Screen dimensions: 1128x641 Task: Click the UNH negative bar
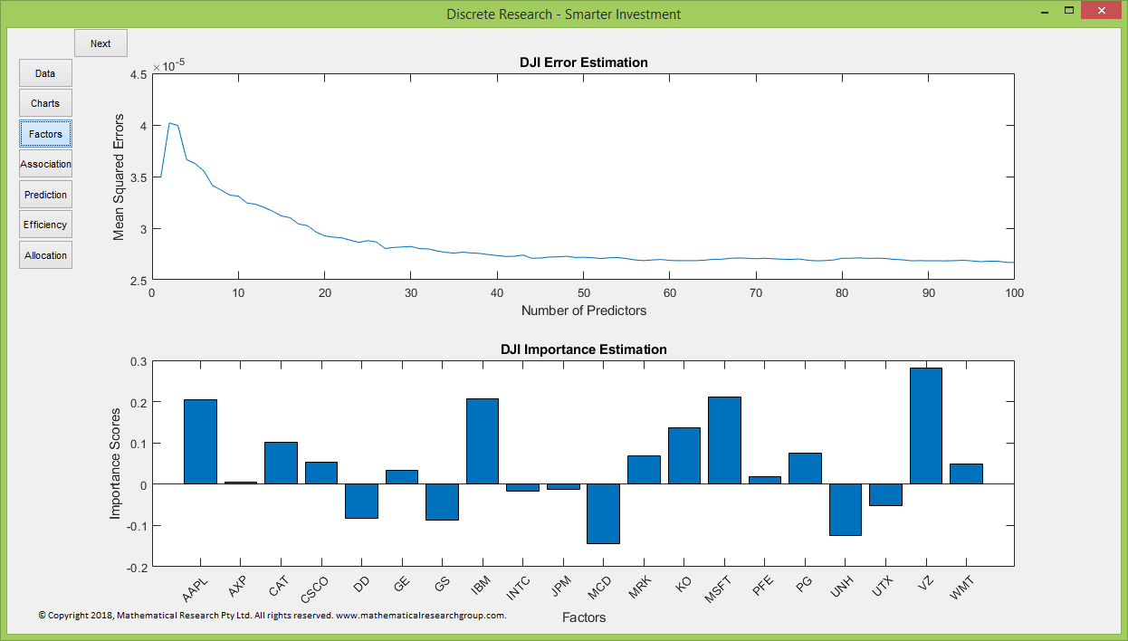(845, 510)
